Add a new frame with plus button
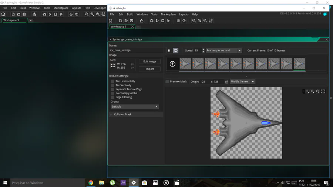The height and width of the screenshot is (187, 333). [172, 64]
